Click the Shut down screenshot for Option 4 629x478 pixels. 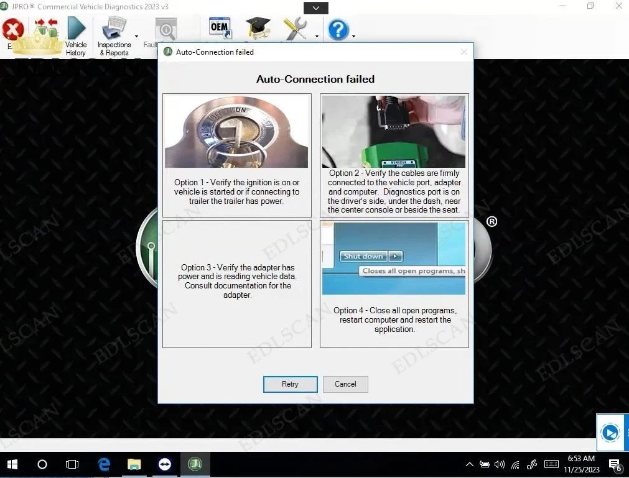tap(393, 258)
